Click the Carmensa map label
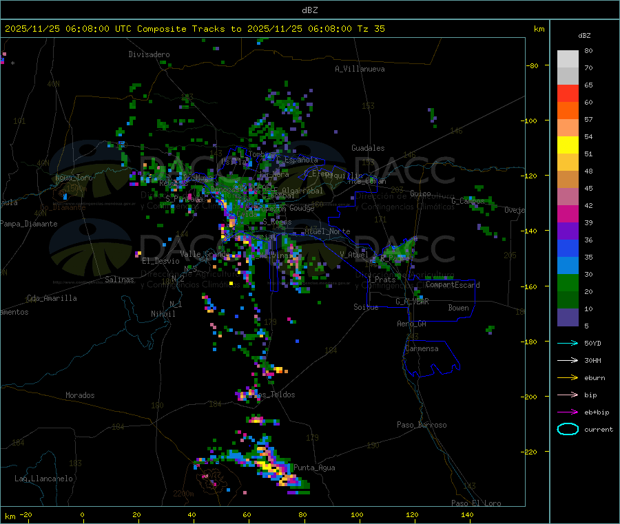This screenshot has height=524, width=620. tap(422, 348)
